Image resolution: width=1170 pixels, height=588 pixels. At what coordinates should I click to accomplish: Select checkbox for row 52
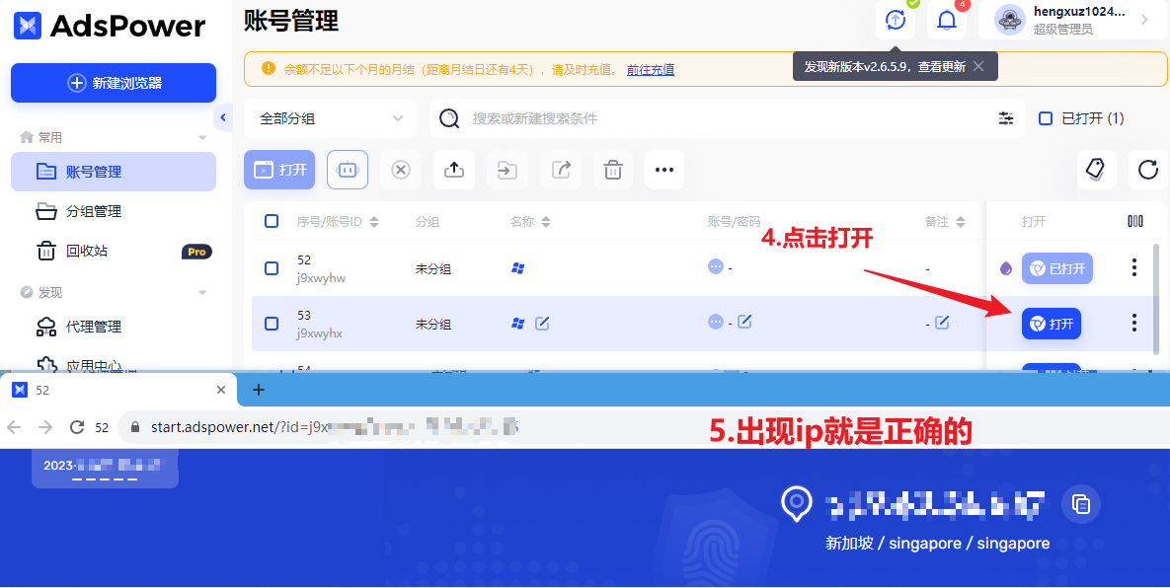click(272, 268)
